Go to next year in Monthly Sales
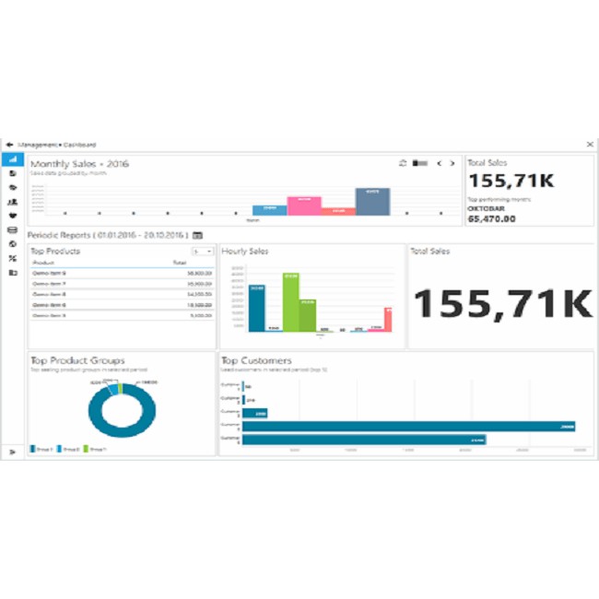 (452, 163)
